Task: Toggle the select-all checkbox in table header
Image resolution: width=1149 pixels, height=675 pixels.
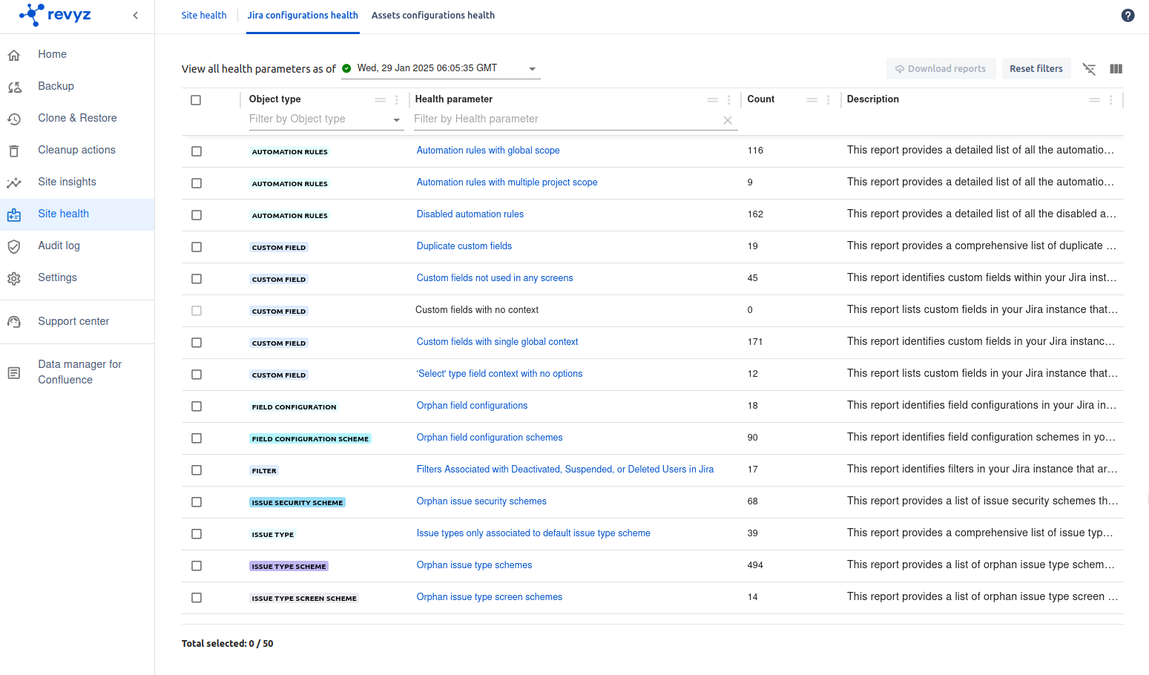Action: coord(196,100)
